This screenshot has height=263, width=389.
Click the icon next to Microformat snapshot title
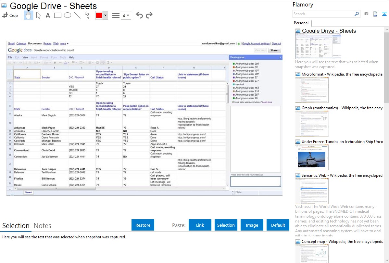point(298,74)
